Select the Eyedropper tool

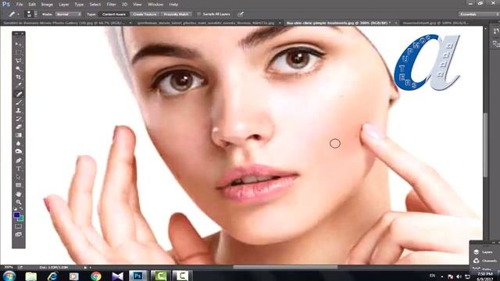(18, 85)
